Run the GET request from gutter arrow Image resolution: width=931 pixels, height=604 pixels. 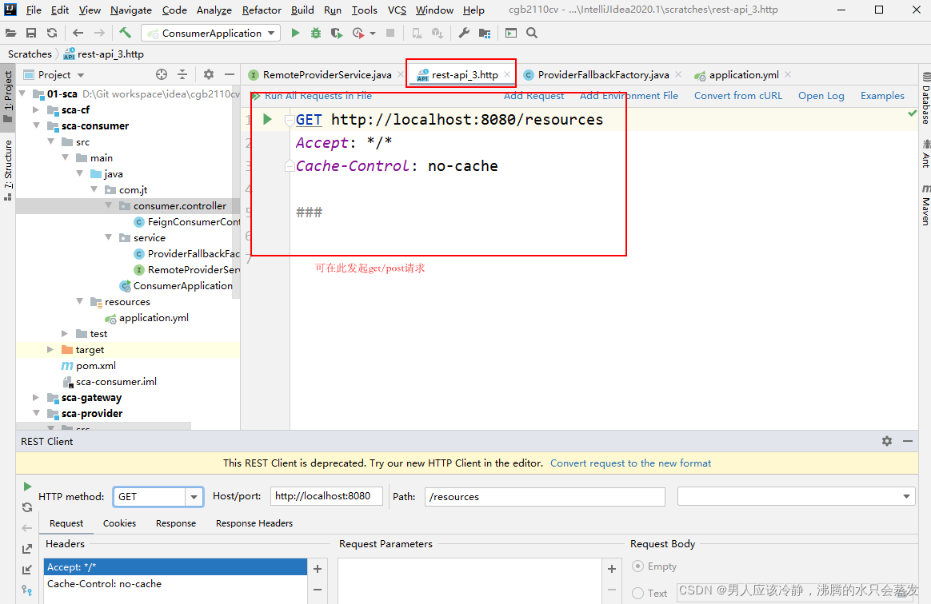point(267,119)
